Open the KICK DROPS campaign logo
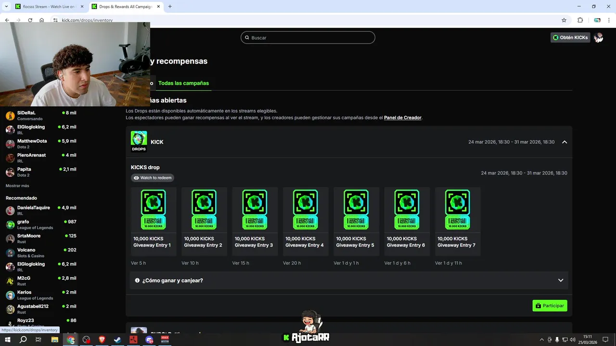The image size is (616, 346). pyautogui.click(x=139, y=142)
